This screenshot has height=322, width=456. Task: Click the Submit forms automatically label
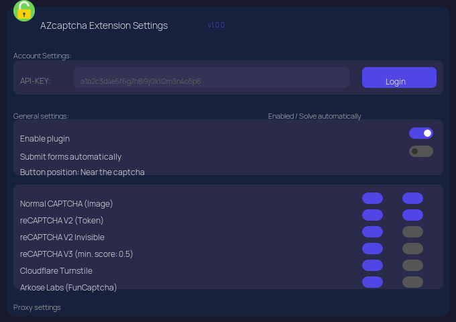coord(70,157)
